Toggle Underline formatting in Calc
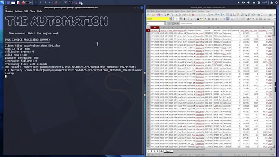This screenshot has height=157, width=279. click(x=192, y=19)
